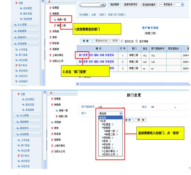Click the 高级搜索 button

(x=115, y=5)
